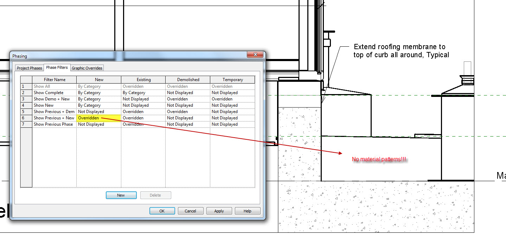
Task: Select the Show New filter name
Action: pyautogui.click(x=55, y=105)
